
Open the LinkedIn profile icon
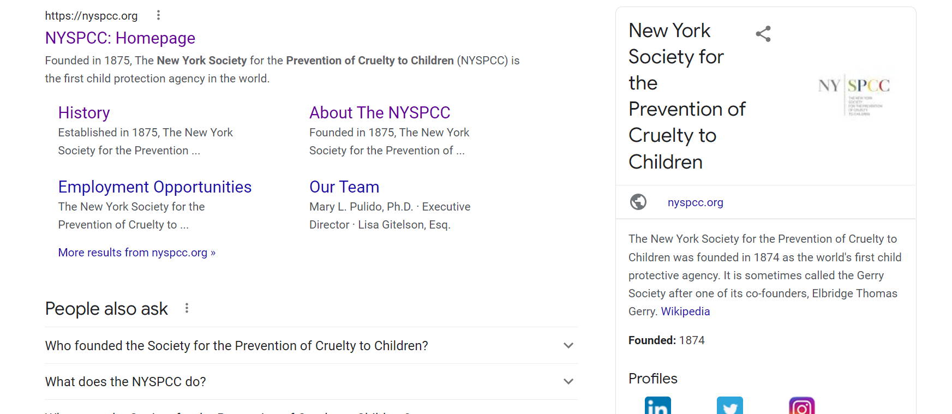click(658, 406)
